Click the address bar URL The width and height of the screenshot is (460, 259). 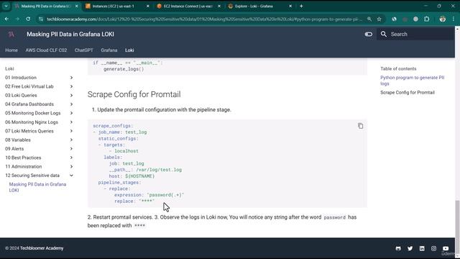point(204,19)
